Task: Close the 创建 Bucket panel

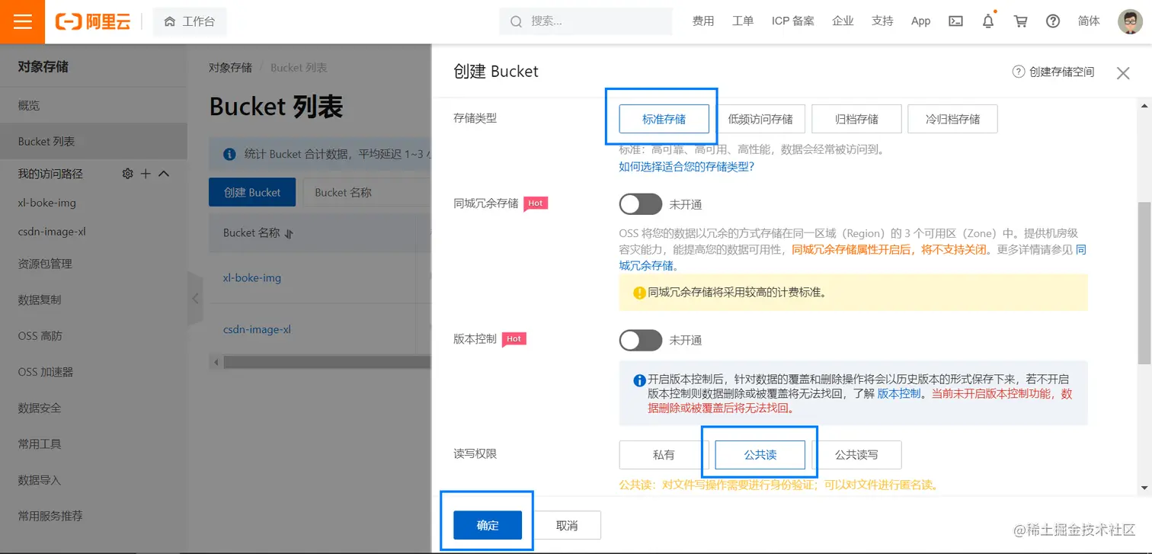Action: (1123, 73)
